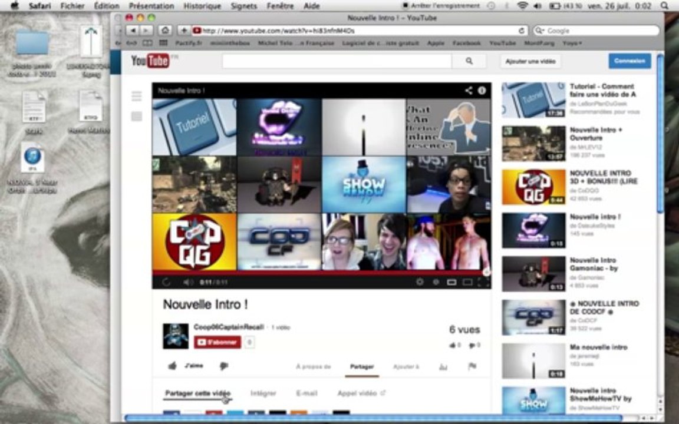Viewport: 679px width, 424px height.
Task: Select the Ajouter à tab
Action: point(406,366)
